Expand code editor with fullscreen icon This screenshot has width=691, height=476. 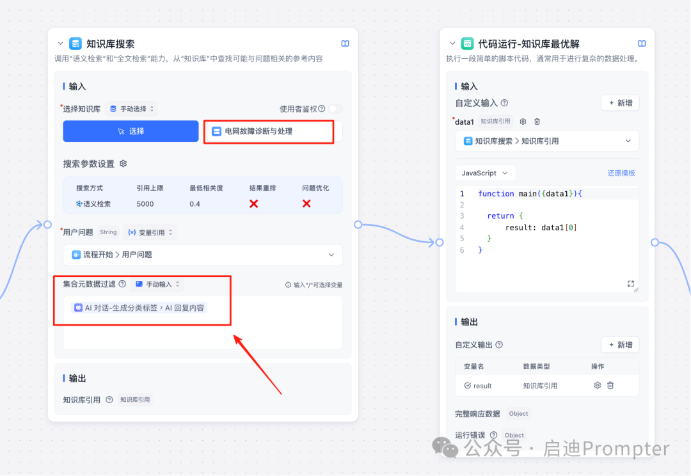[x=631, y=283]
